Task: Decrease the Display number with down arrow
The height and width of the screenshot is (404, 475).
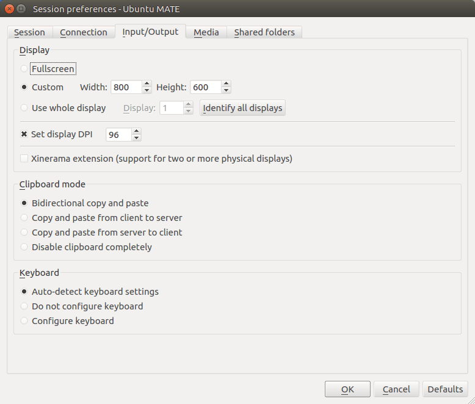Action: [x=188, y=111]
